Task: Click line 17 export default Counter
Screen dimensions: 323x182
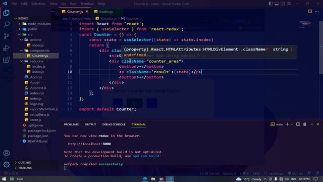Action: [107, 109]
